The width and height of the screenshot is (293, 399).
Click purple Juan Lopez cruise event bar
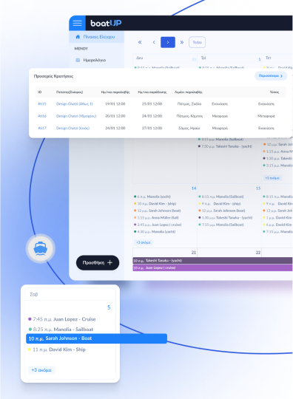pos(212,267)
